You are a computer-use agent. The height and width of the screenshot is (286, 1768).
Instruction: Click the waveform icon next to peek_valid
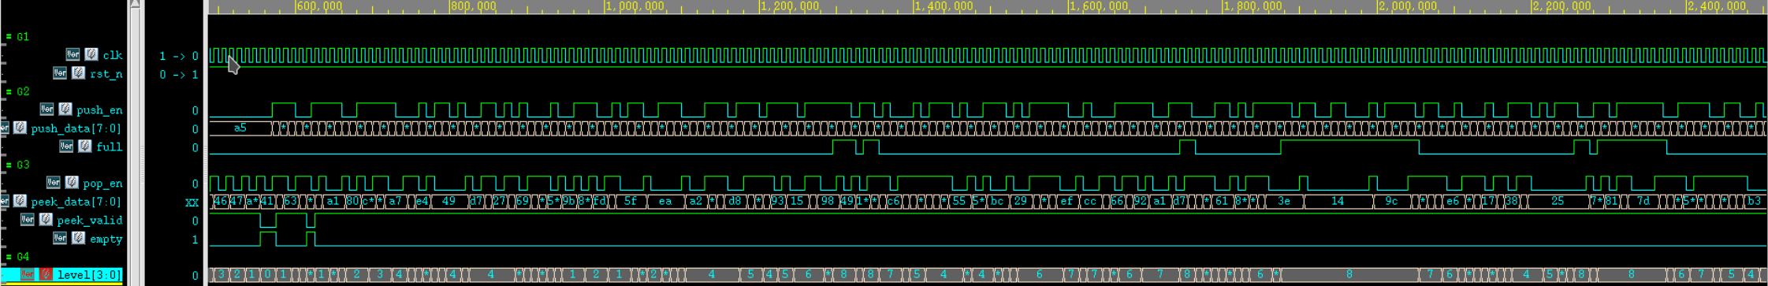tap(46, 220)
